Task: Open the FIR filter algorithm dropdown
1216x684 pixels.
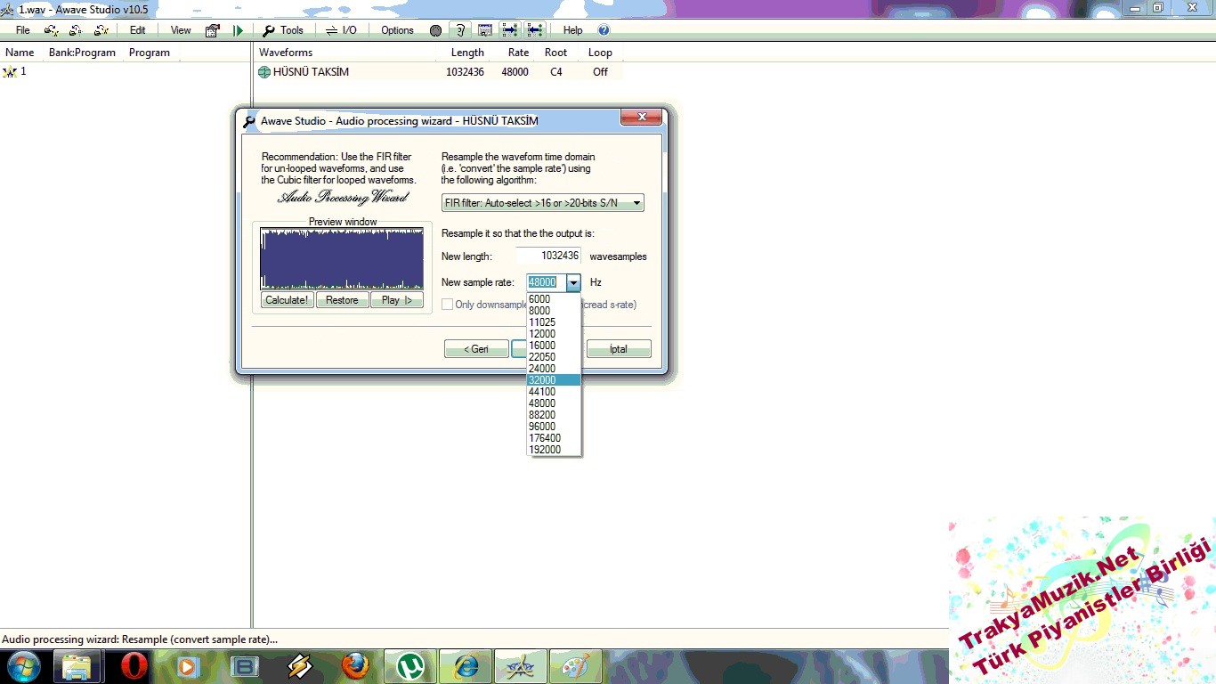Action: 542,203
